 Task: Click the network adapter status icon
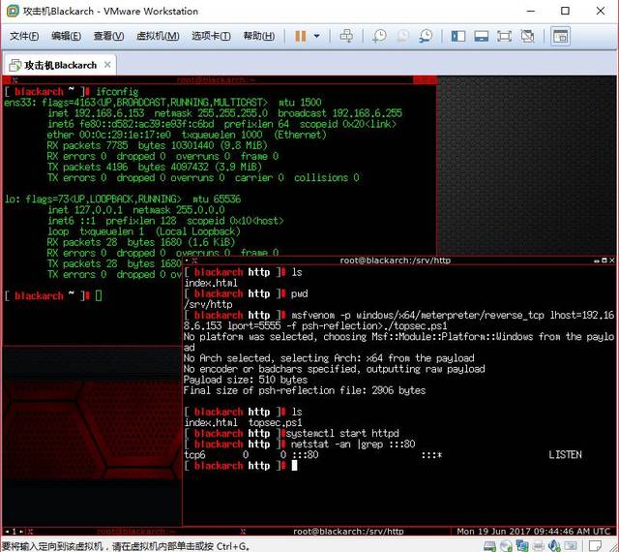(x=522, y=546)
